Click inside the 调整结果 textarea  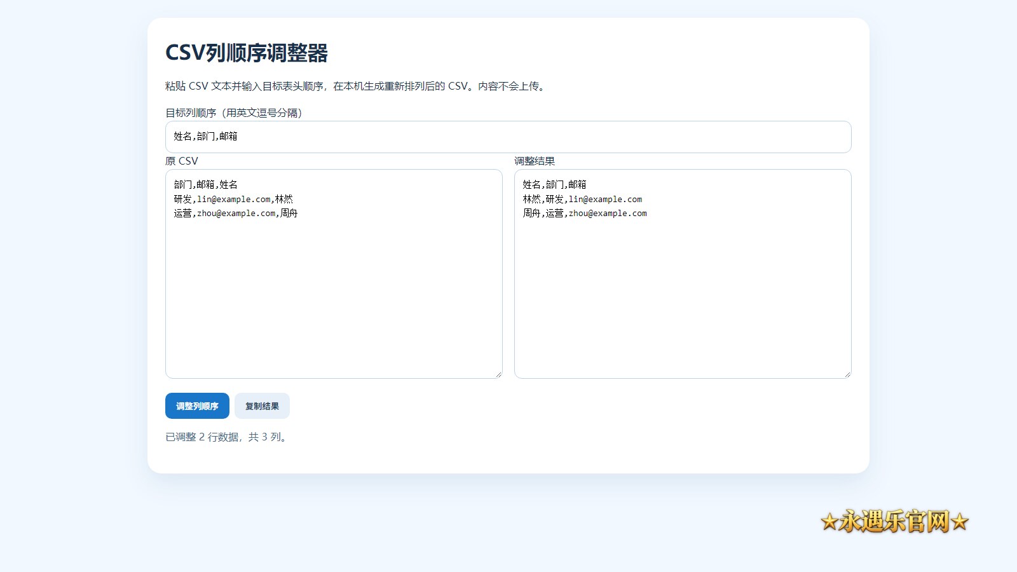pyautogui.click(x=683, y=274)
